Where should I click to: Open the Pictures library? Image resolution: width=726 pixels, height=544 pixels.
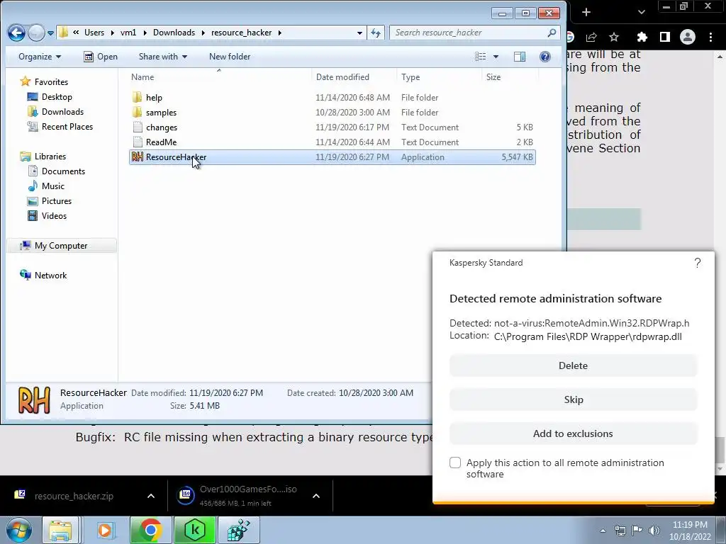click(50, 200)
